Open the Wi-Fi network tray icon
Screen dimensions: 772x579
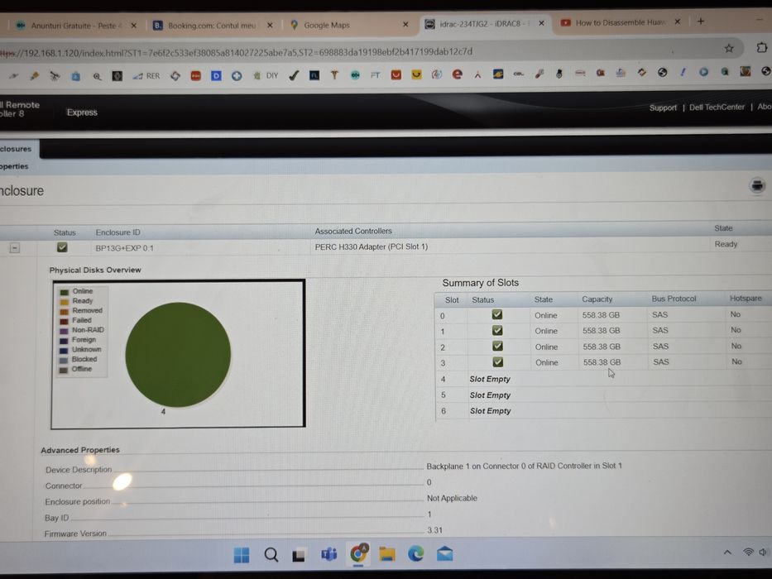pos(748,552)
